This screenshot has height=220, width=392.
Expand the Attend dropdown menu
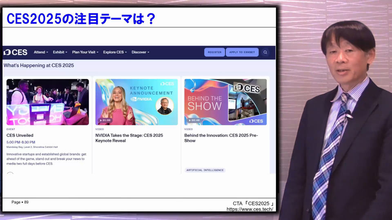click(41, 52)
